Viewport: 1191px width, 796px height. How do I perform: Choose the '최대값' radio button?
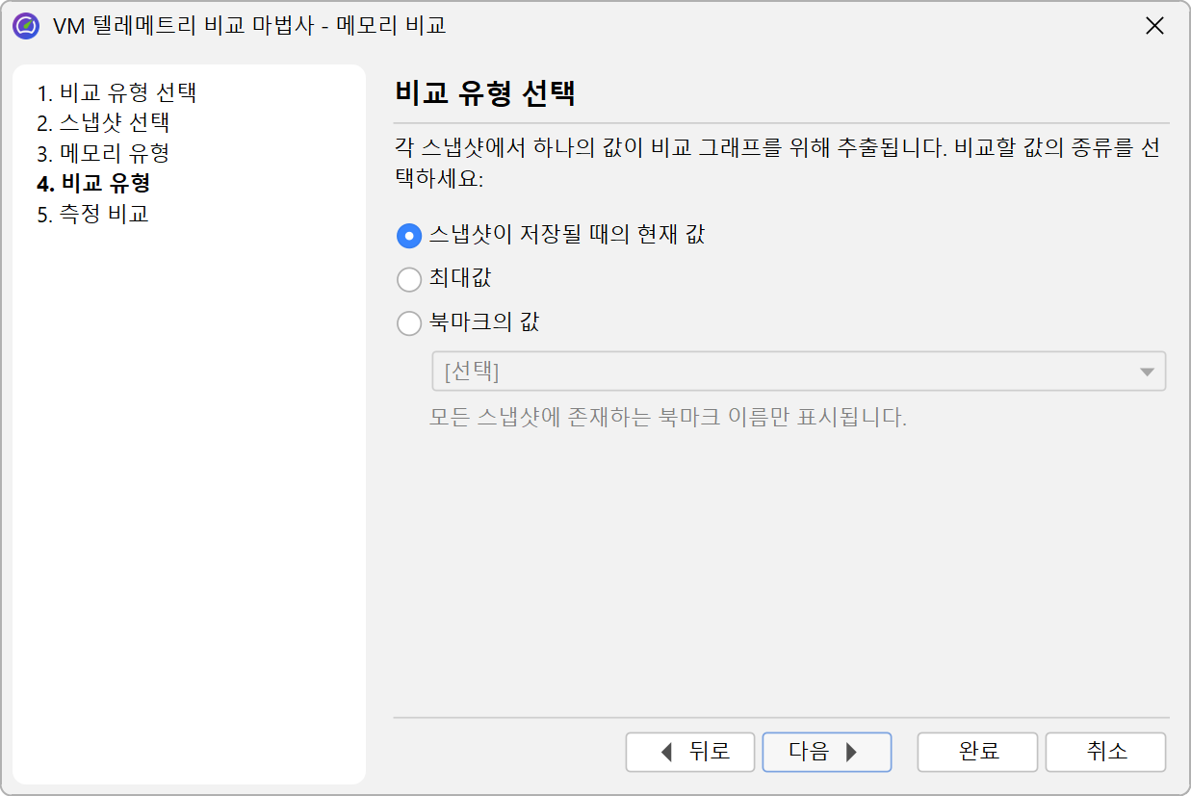[409, 279]
